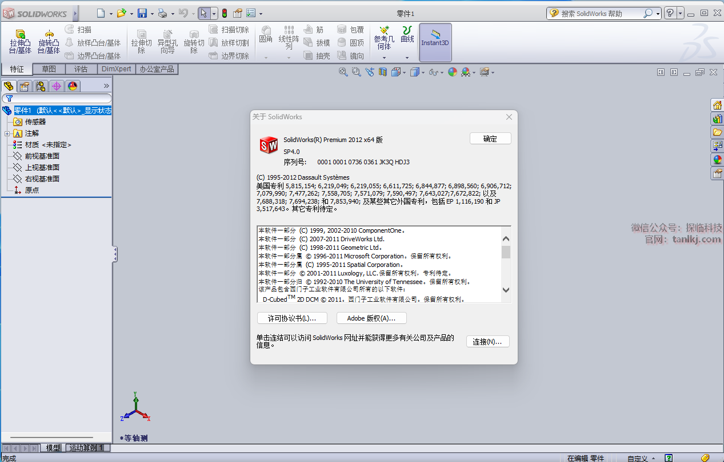The height and width of the screenshot is (462, 724).
Task: Expand the manager tabs chevron
Action: [106, 86]
